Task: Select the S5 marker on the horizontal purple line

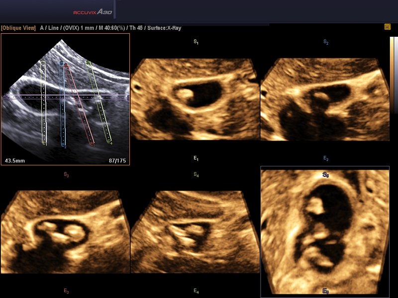Action: point(6,97)
